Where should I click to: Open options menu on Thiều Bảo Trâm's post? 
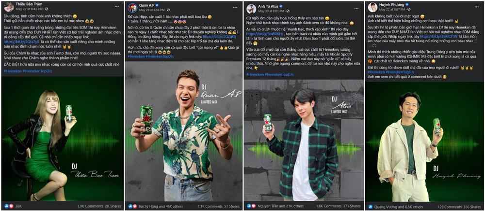click(x=116, y=6)
